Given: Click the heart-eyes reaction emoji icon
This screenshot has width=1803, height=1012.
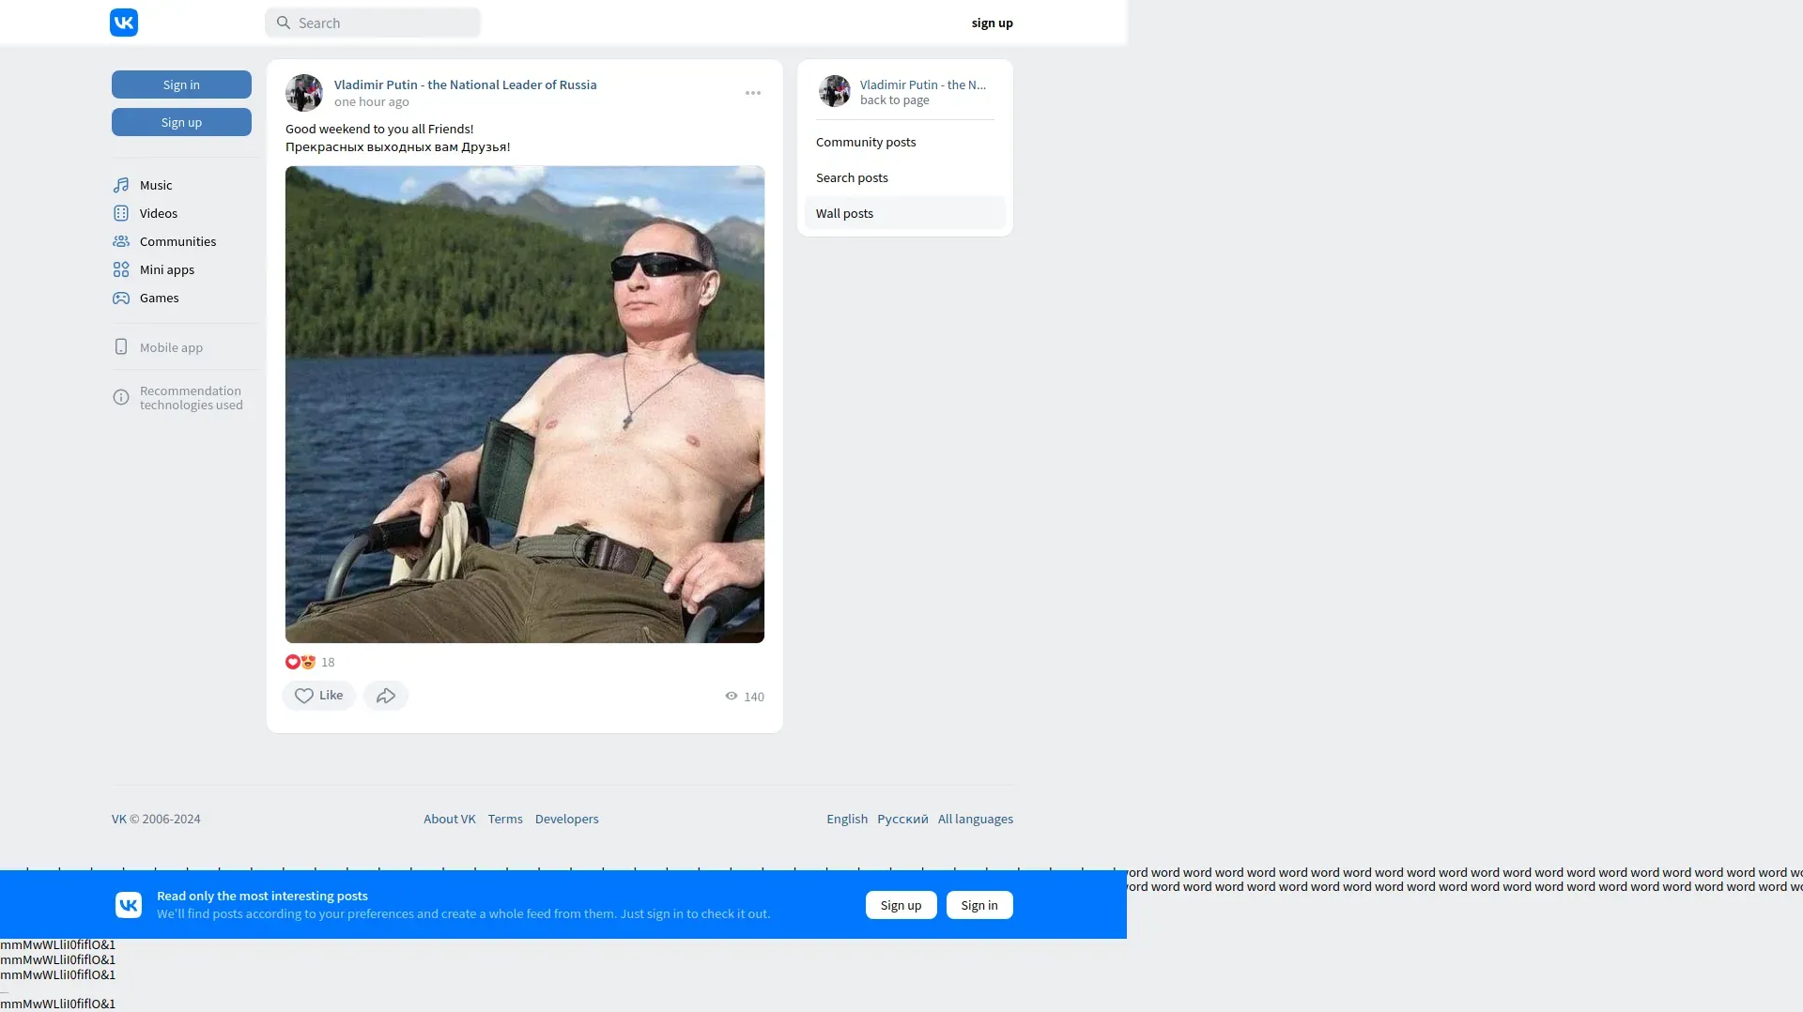Looking at the screenshot, I should click(x=308, y=662).
